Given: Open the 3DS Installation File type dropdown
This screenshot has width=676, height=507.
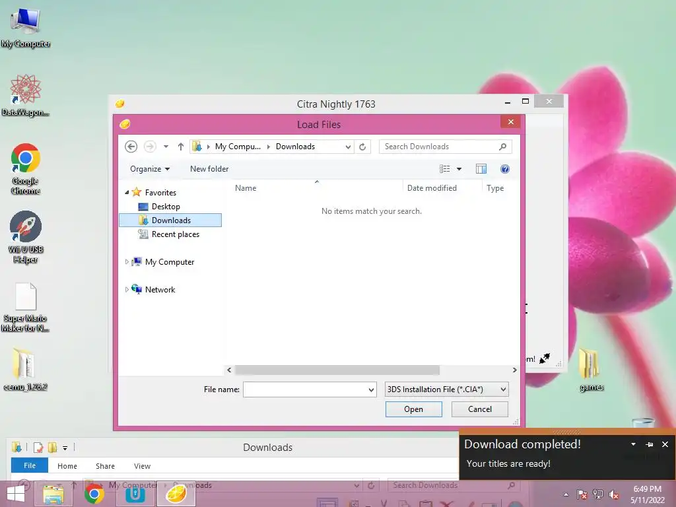Looking at the screenshot, I should click(447, 389).
